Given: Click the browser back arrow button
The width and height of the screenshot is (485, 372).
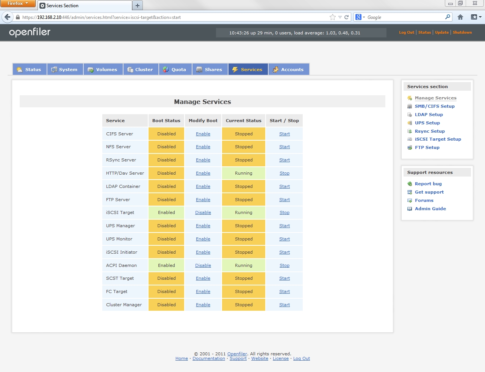Looking at the screenshot, I should (x=8, y=17).
